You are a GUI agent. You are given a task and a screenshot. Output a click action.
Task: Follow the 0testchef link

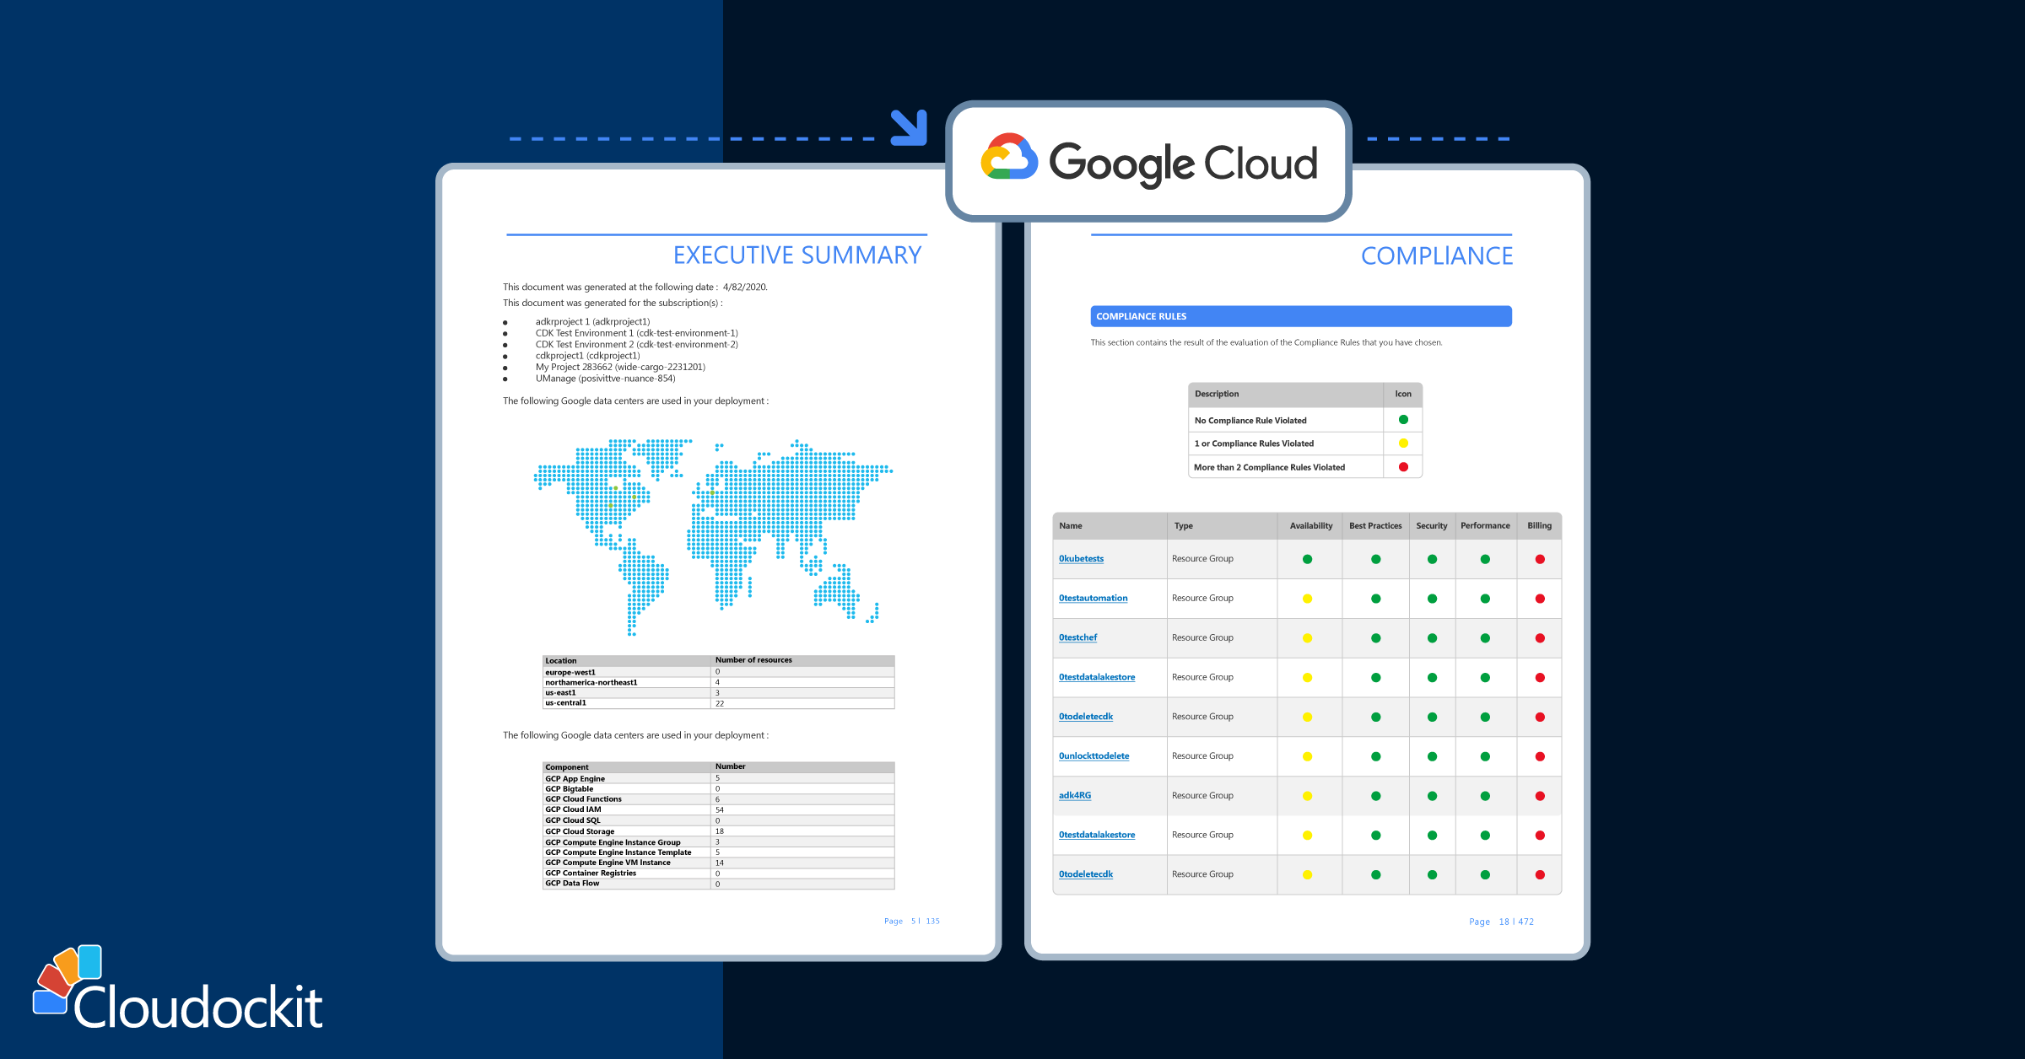click(x=1077, y=637)
